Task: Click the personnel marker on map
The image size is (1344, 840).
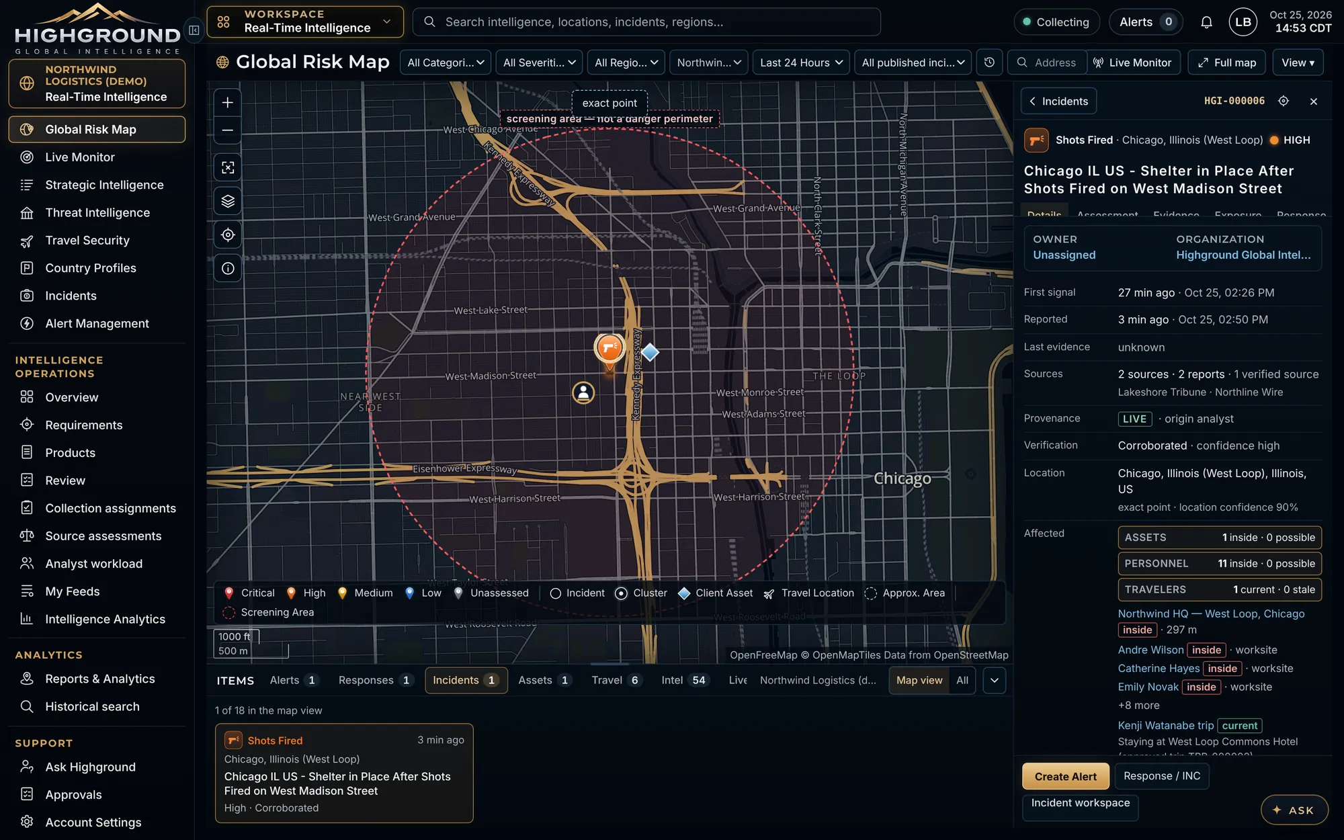Action: [583, 392]
